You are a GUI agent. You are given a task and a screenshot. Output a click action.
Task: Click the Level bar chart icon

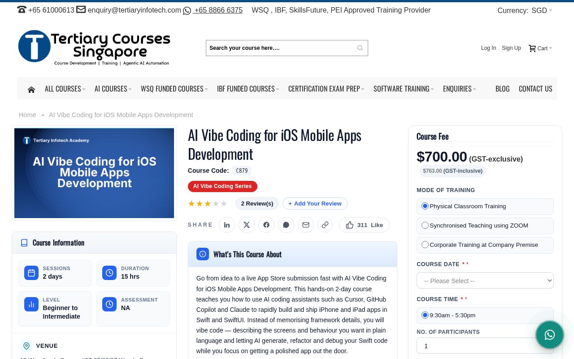(x=31, y=304)
